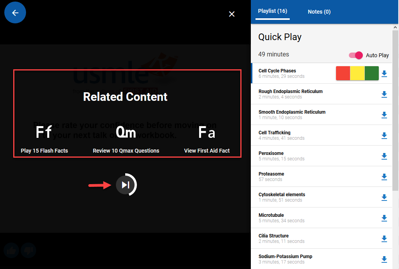Download the Cell Cycle Phases video
Screen dimensions: 399x269
click(384, 74)
